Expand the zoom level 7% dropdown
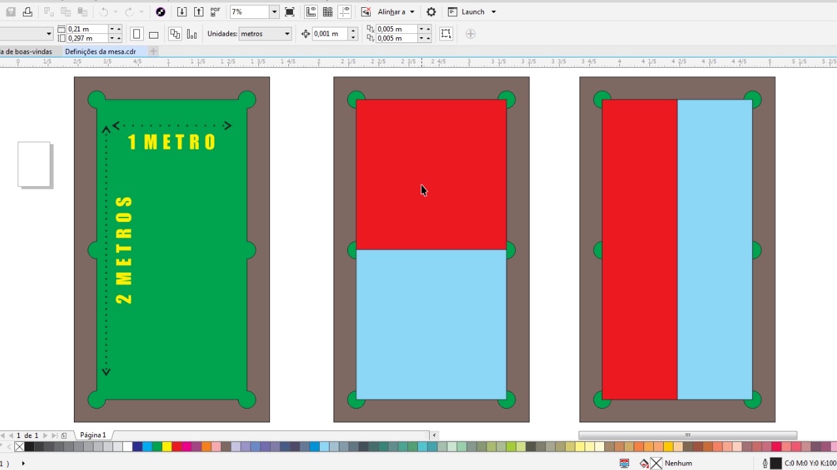This screenshot has width=837, height=470. (x=274, y=12)
